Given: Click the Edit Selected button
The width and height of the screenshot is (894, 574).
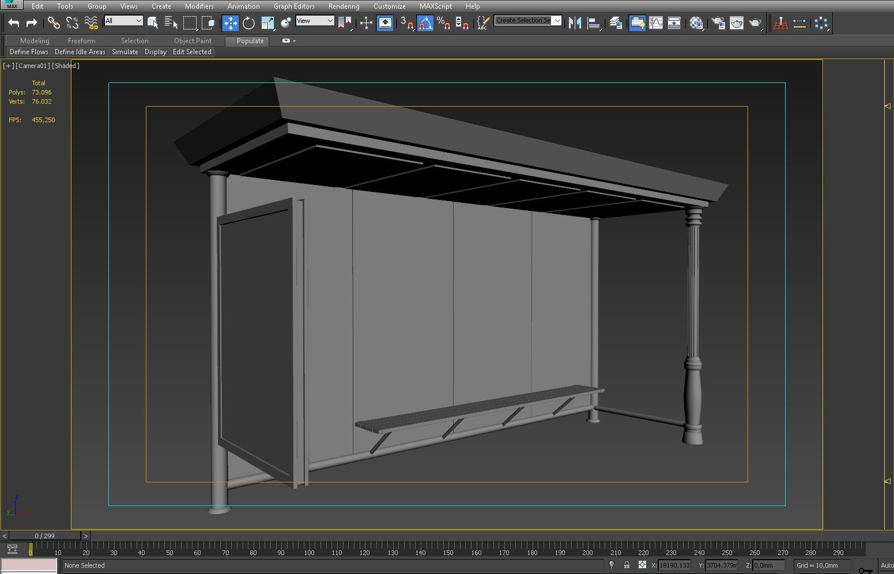Looking at the screenshot, I should coord(192,52).
